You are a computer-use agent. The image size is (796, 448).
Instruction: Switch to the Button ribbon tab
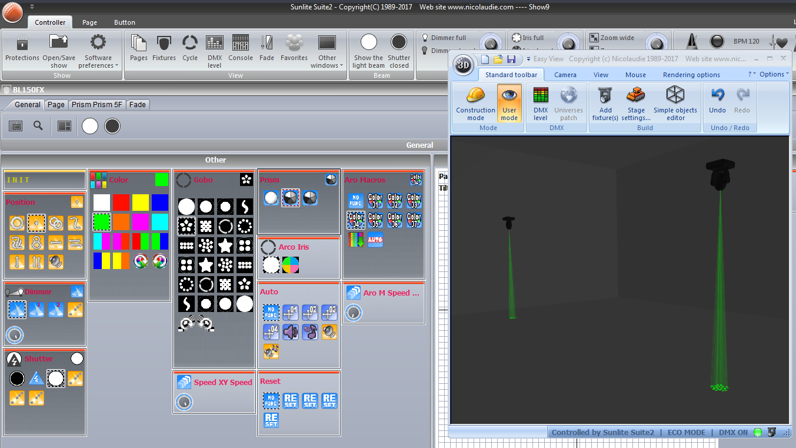coord(125,22)
